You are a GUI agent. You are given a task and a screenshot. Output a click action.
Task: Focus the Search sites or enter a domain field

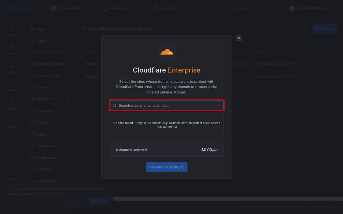click(x=167, y=105)
